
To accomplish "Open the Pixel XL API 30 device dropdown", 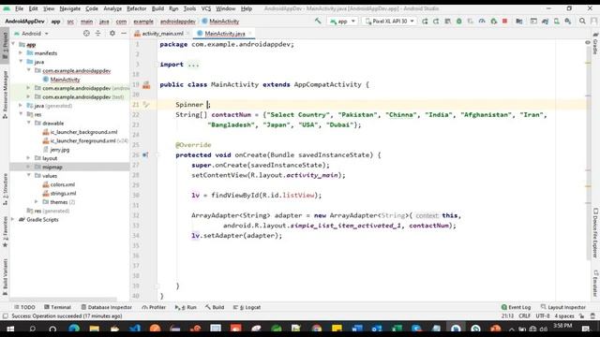I will tap(390, 22).
